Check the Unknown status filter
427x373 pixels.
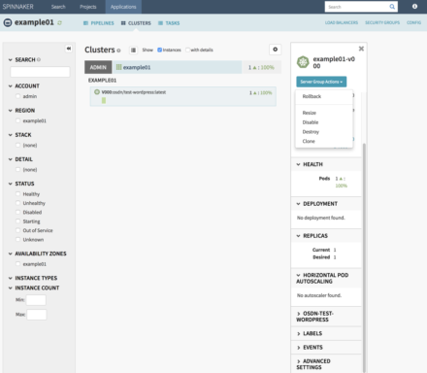18,239
